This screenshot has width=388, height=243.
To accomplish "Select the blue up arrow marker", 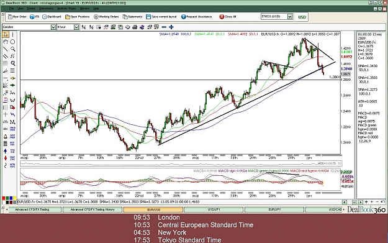I will pyautogui.click(x=6, y=150).
